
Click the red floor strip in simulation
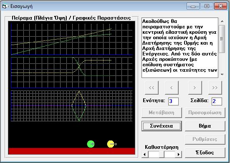(x=71, y=151)
